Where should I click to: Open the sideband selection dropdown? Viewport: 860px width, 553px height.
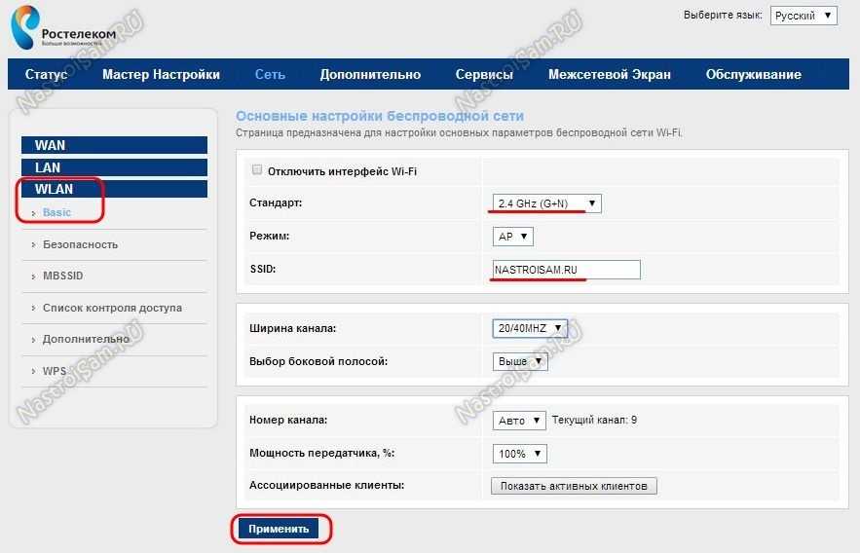[520, 361]
